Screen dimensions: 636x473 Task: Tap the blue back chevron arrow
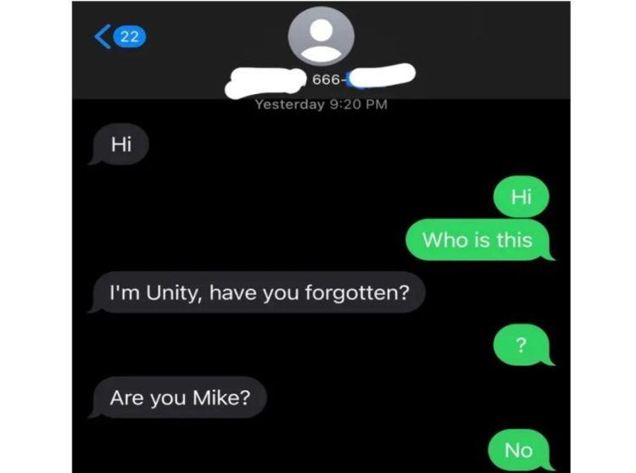pos(103,36)
